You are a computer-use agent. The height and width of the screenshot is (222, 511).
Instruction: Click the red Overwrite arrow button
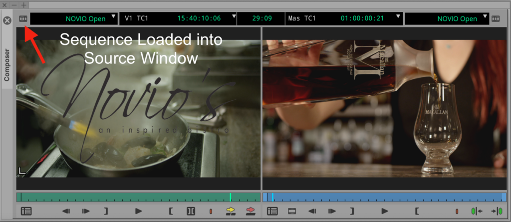tap(251, 211)
